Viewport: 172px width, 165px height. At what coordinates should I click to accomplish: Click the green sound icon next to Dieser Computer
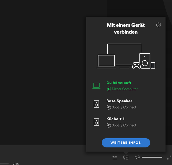(109, 89)
